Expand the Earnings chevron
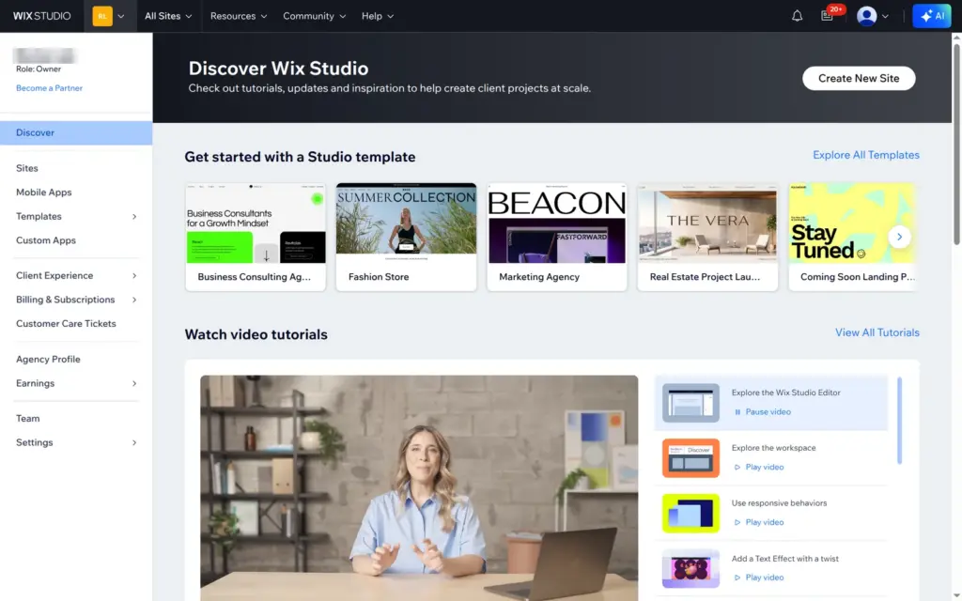Screen dimensions: 962x601 pos(134,383)
